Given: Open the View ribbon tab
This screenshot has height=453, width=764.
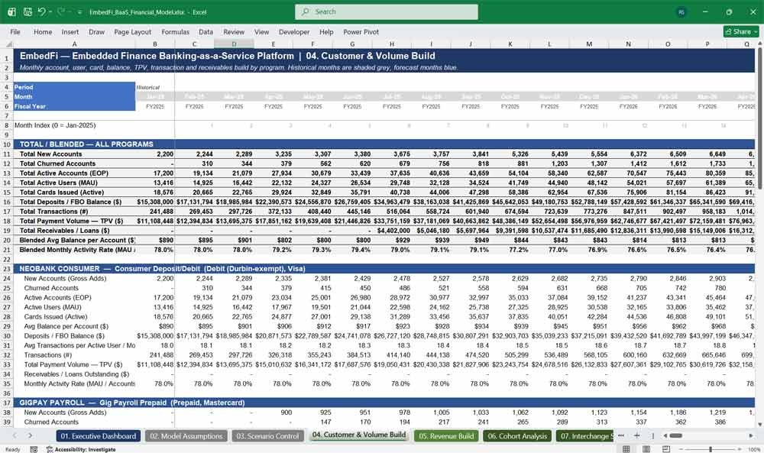Looking at the screenshot, I should [x=261, y=31].
